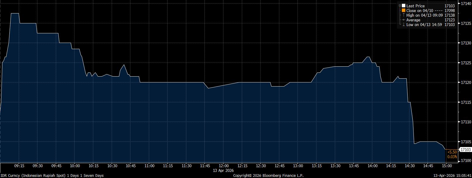Select the High marker icon in legend
Screen dimensions: 472x178
coord(404,15)
